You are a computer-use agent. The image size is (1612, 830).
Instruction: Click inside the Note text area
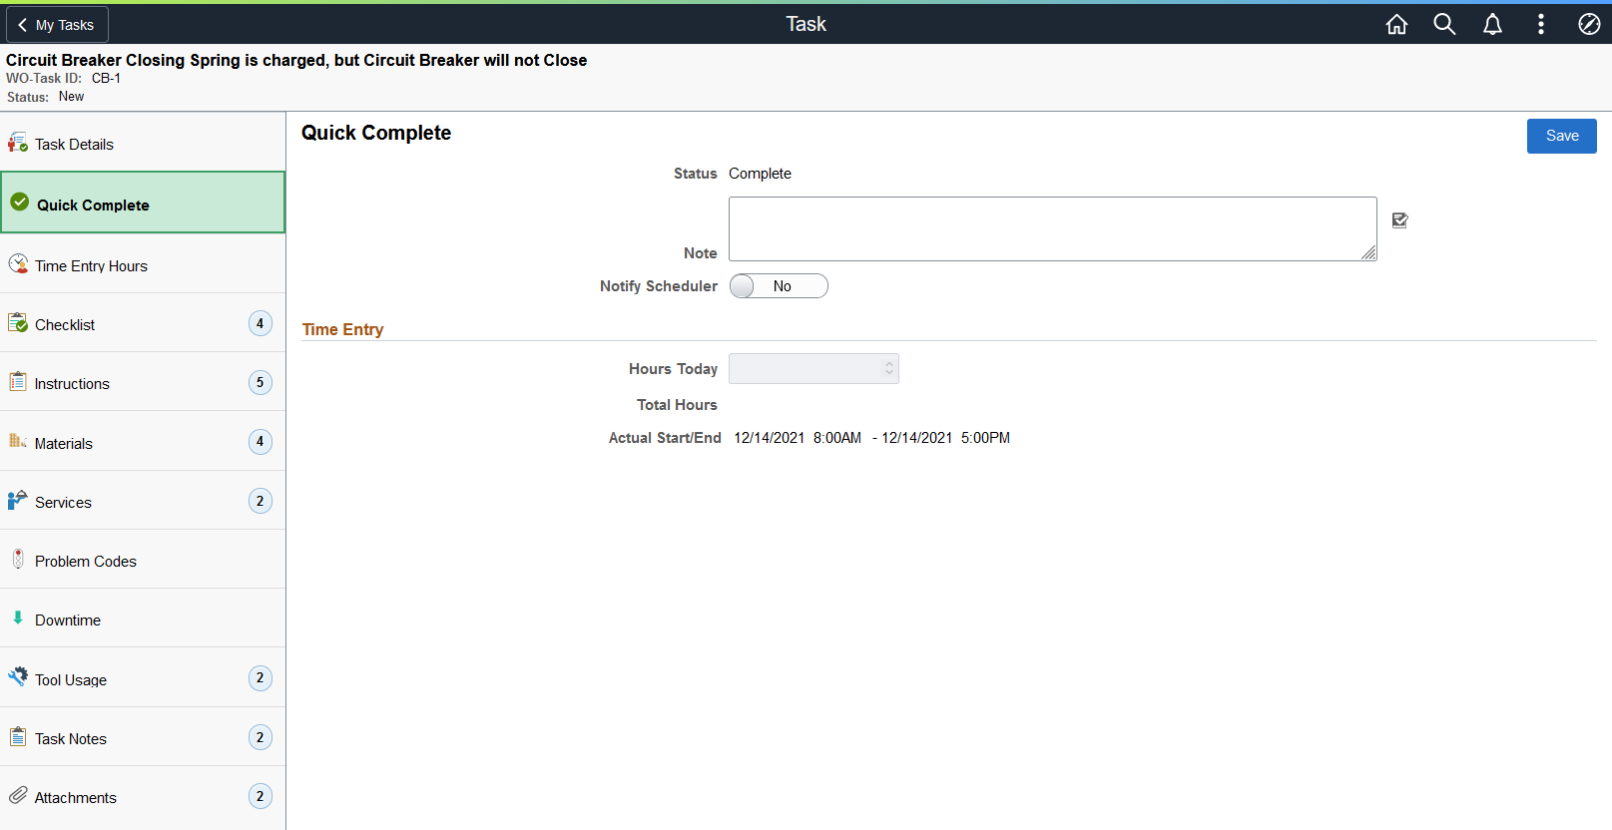pyautogui.click(x=1052, y=228)
